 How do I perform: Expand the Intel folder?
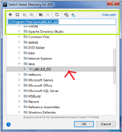coord(19,53)
